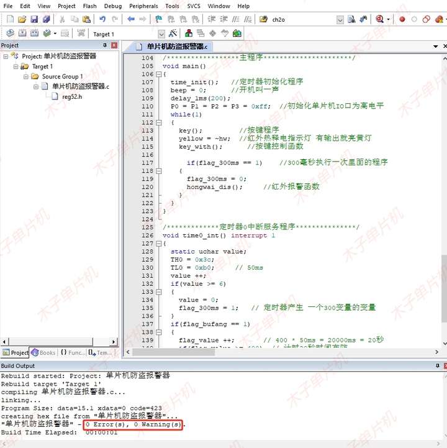Image resolution: width=447 pixels, height=448 pixels.
Task: Paste from the clipboard icon
Action: click(x=86, y=19)
